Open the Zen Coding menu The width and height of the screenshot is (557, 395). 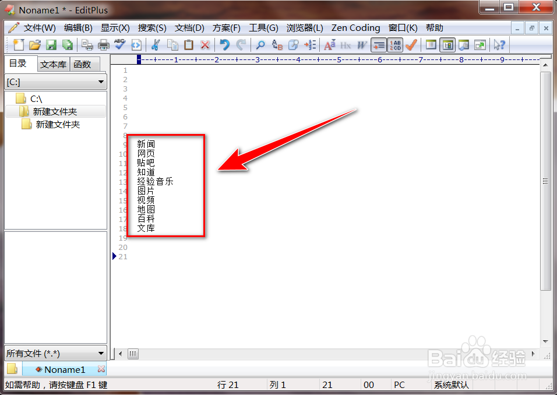[355, 27]
